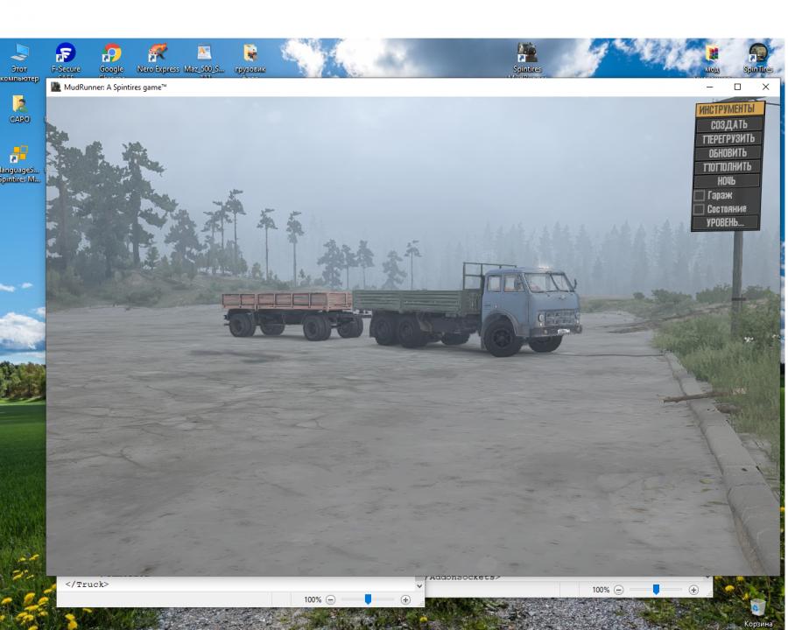The height and width of the screenshot is (630, 788).
Task: Select the CAPO desktop icon
Action: (x=19, y=105)
